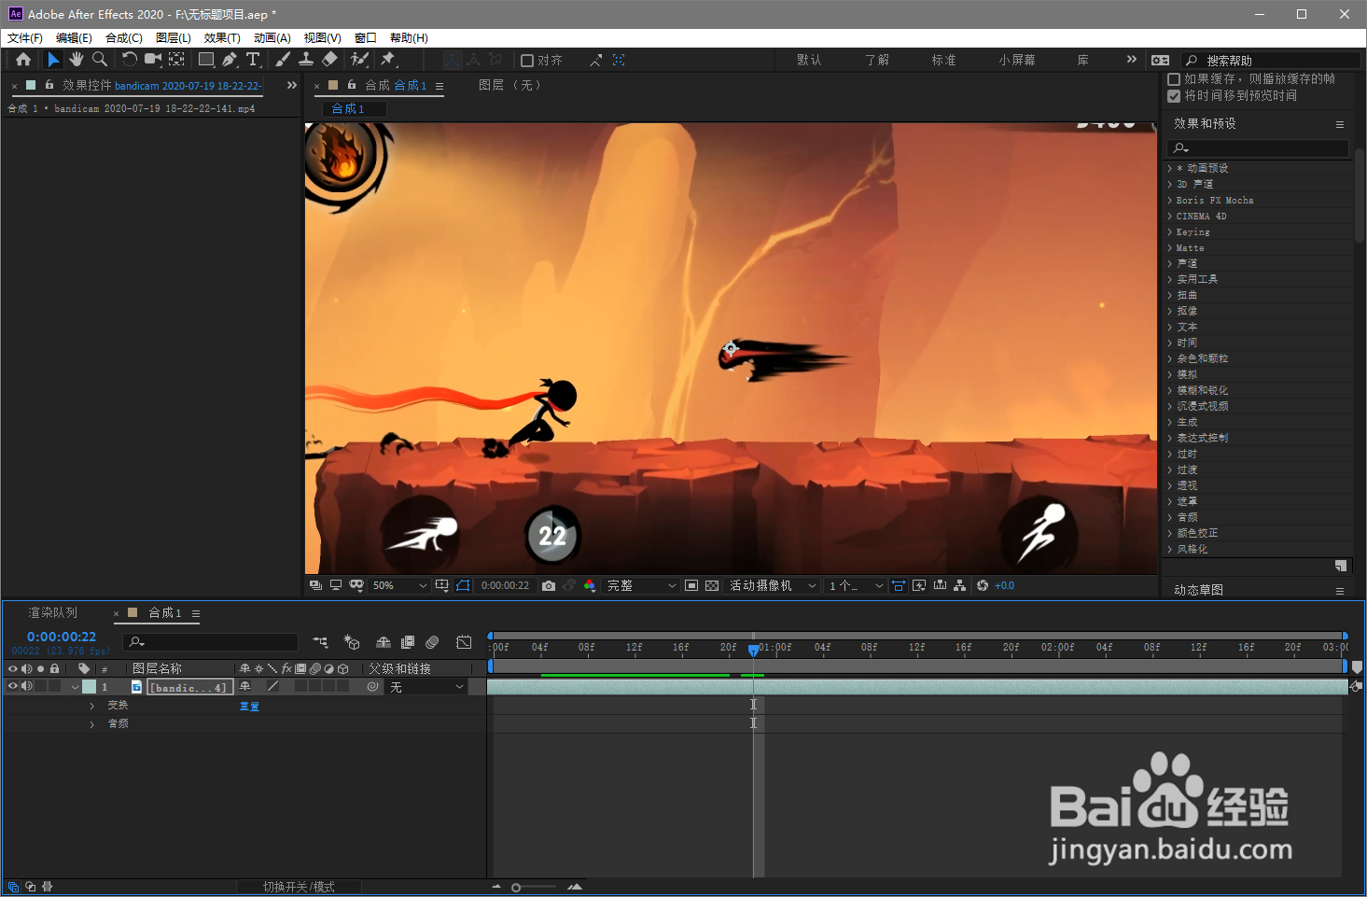
Task: Toggle the fast previews icon
Action: point(919,585)
